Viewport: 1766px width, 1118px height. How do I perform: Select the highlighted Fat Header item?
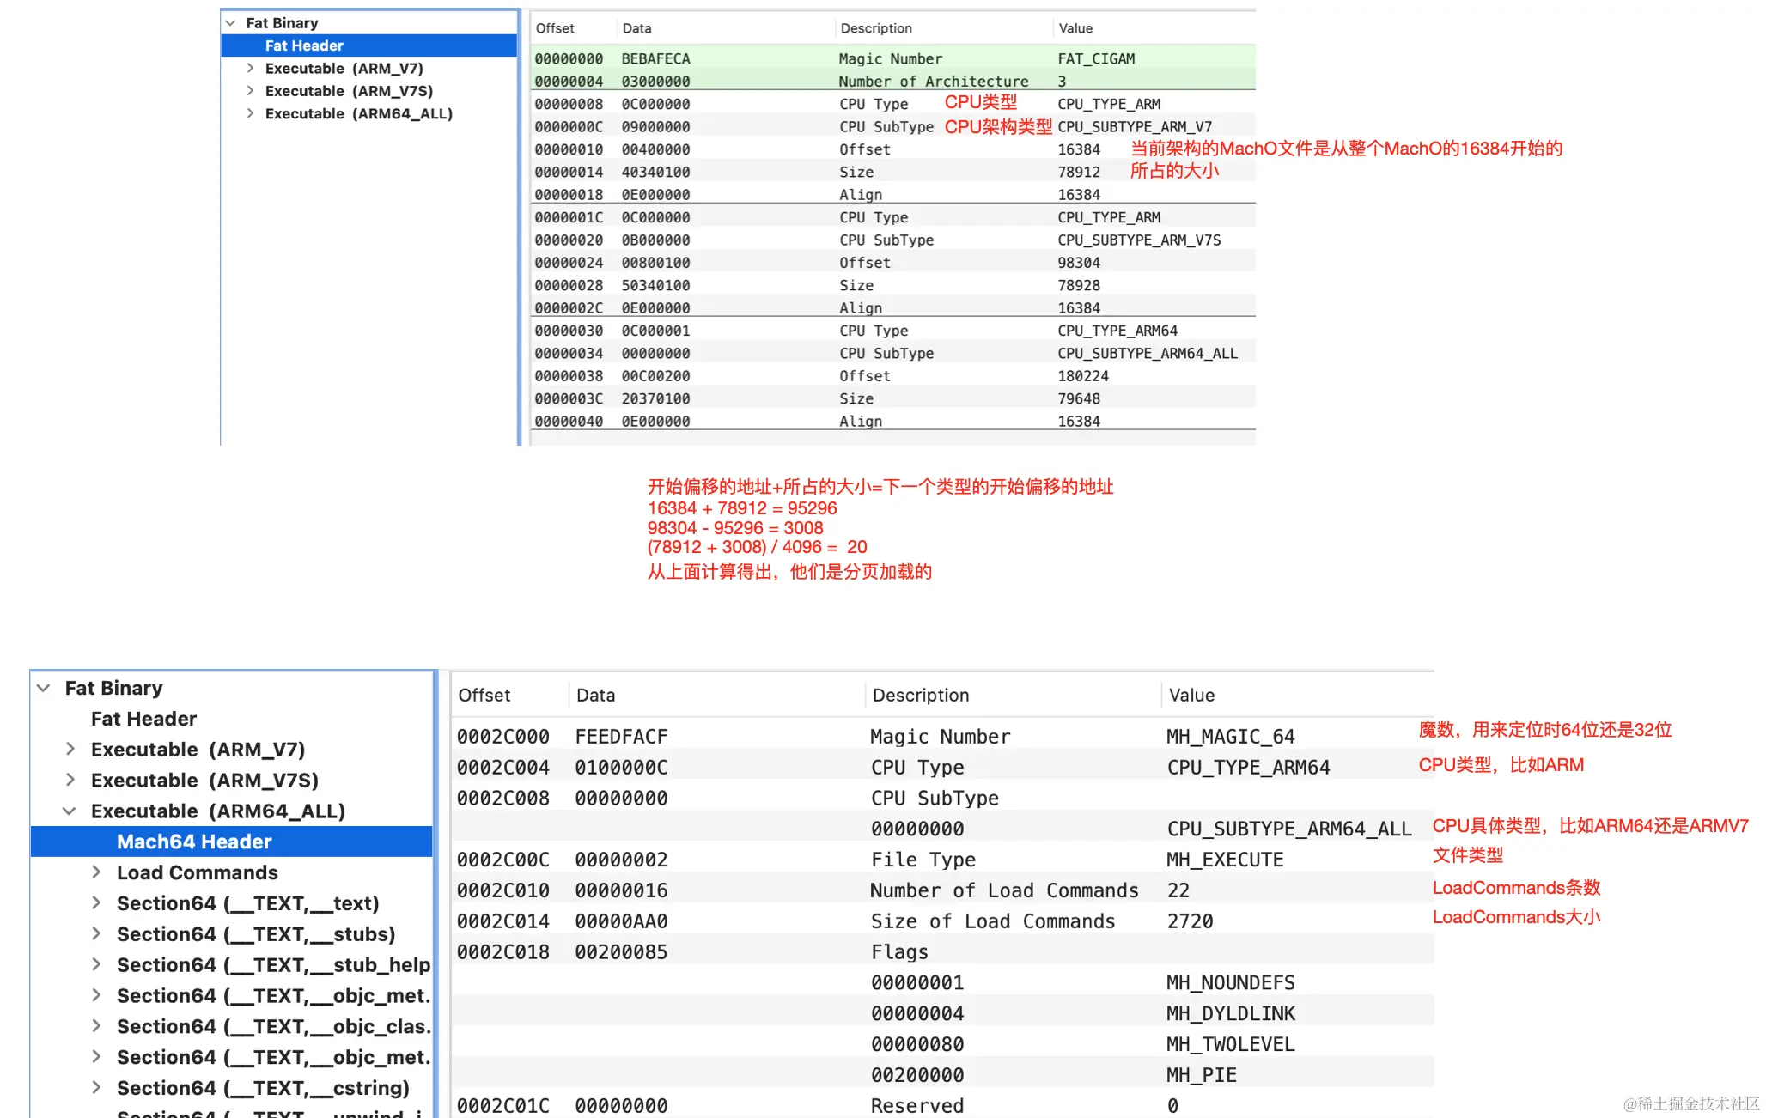click(304, 46)
